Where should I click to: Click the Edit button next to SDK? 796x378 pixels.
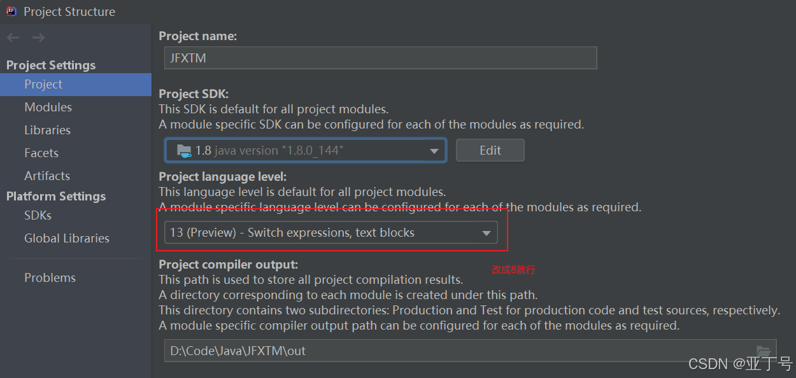click(x=490, y=151)
